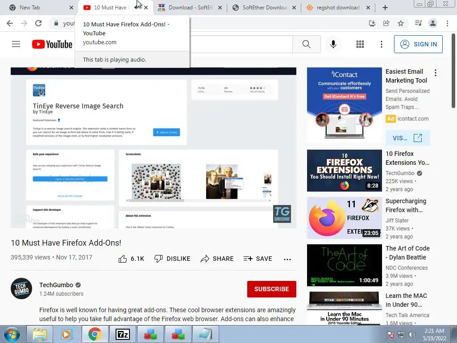Open a new browser tab with plus

(385, 8)
